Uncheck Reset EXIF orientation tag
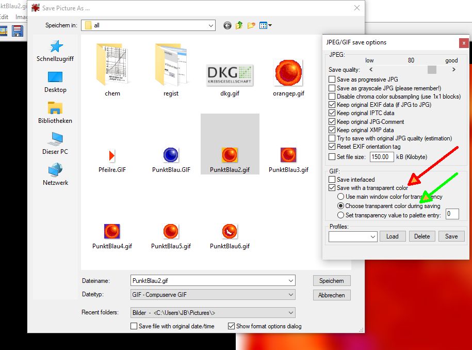472x350 pixels. click(332, 147)
